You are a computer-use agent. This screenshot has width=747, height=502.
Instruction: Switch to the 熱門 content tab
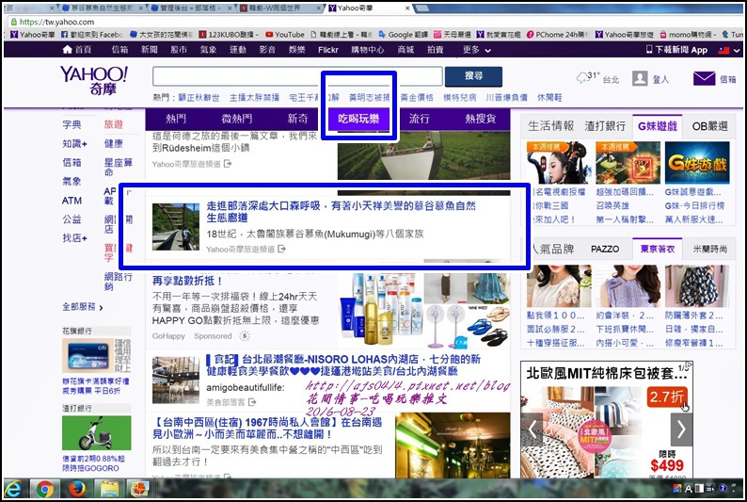click(x=175, y=119)
